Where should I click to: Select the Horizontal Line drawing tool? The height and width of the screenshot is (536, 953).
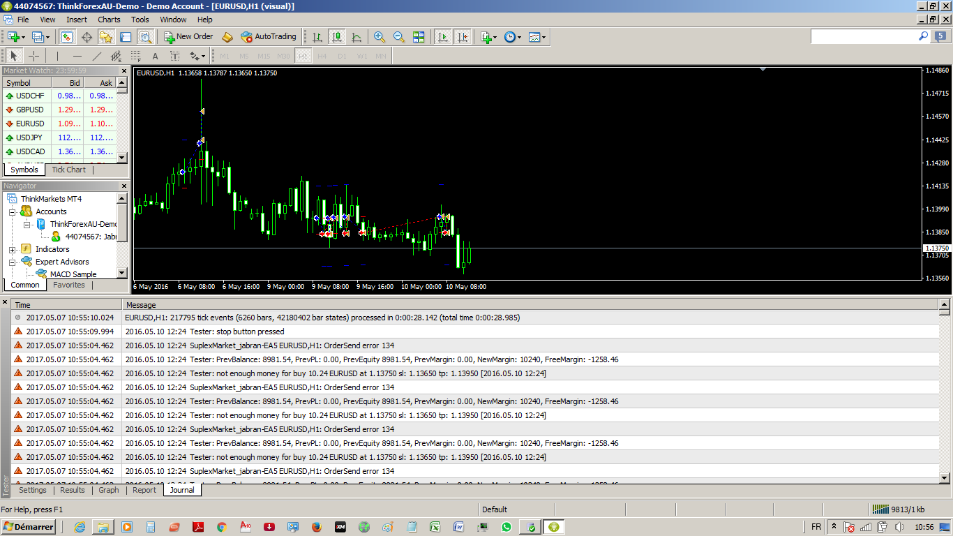(x=77, y=57)
